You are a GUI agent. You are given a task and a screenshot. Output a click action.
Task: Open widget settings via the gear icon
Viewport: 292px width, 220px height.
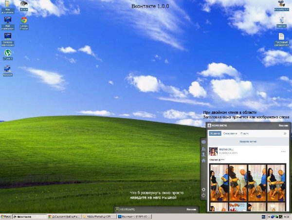pos(203,189)
